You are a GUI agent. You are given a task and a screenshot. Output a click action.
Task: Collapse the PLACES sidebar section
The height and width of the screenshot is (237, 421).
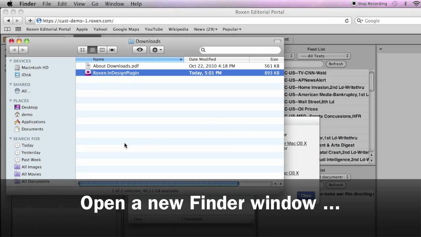point(11,101)
